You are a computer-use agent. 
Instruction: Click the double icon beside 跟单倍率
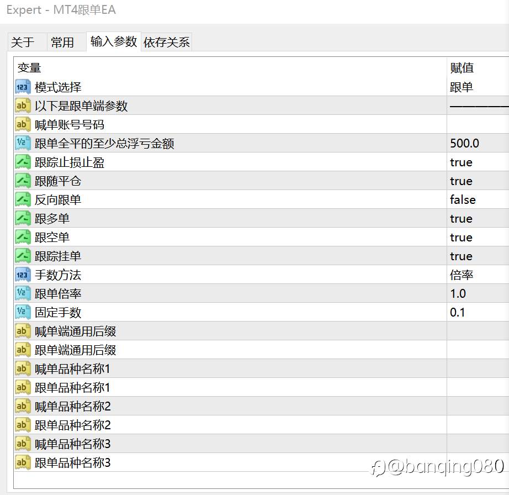tap(23, 293)
